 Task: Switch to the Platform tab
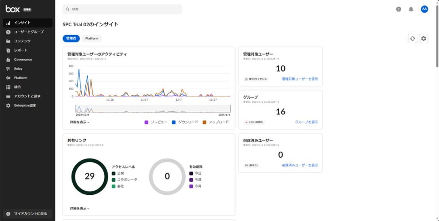coord(92,39)
